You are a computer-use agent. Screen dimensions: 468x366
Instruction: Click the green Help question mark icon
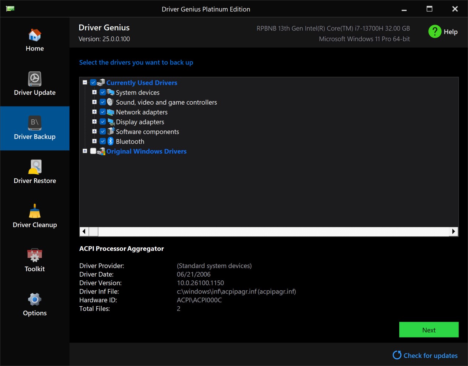coord(435,31)
